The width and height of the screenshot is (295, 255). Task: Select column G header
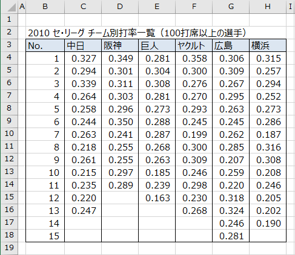click(231, 7)
